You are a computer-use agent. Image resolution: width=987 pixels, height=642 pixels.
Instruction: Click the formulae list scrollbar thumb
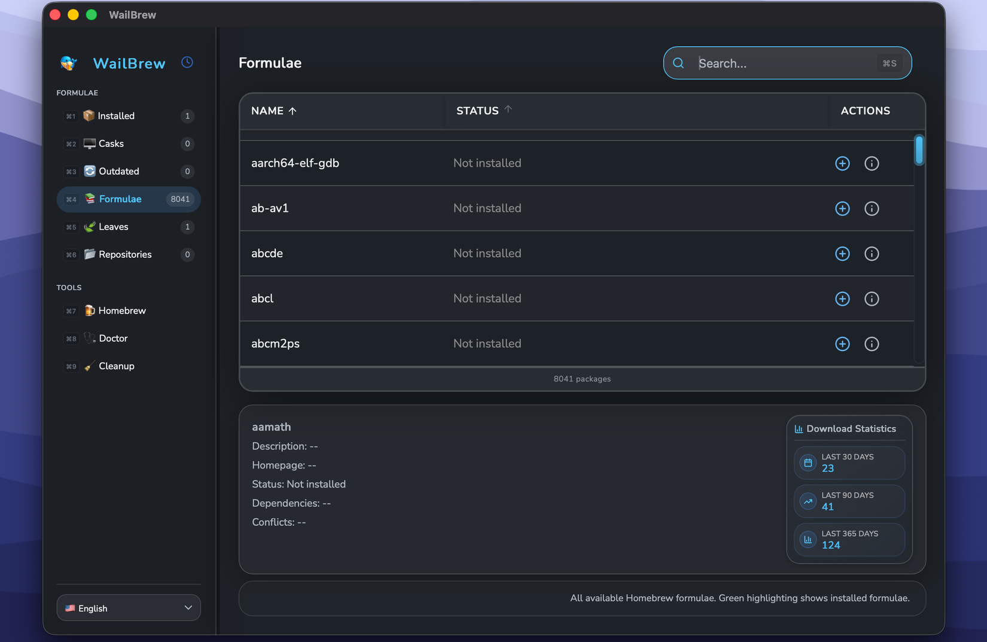click(x=919, y=150)
